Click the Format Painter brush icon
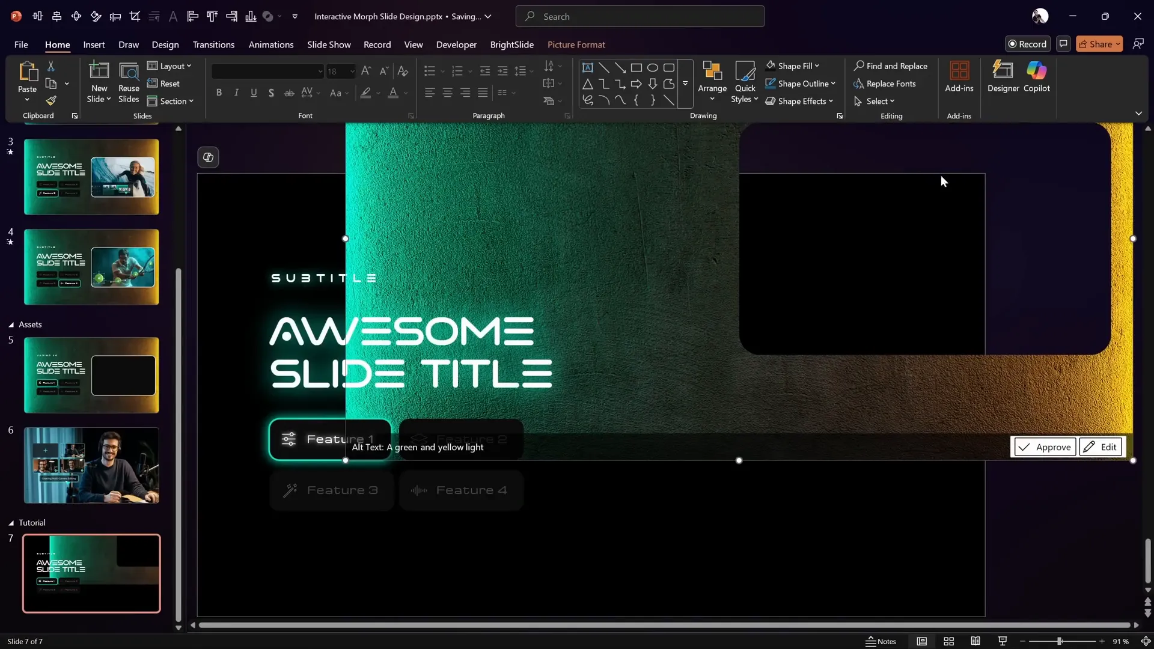 click(51, 100)
